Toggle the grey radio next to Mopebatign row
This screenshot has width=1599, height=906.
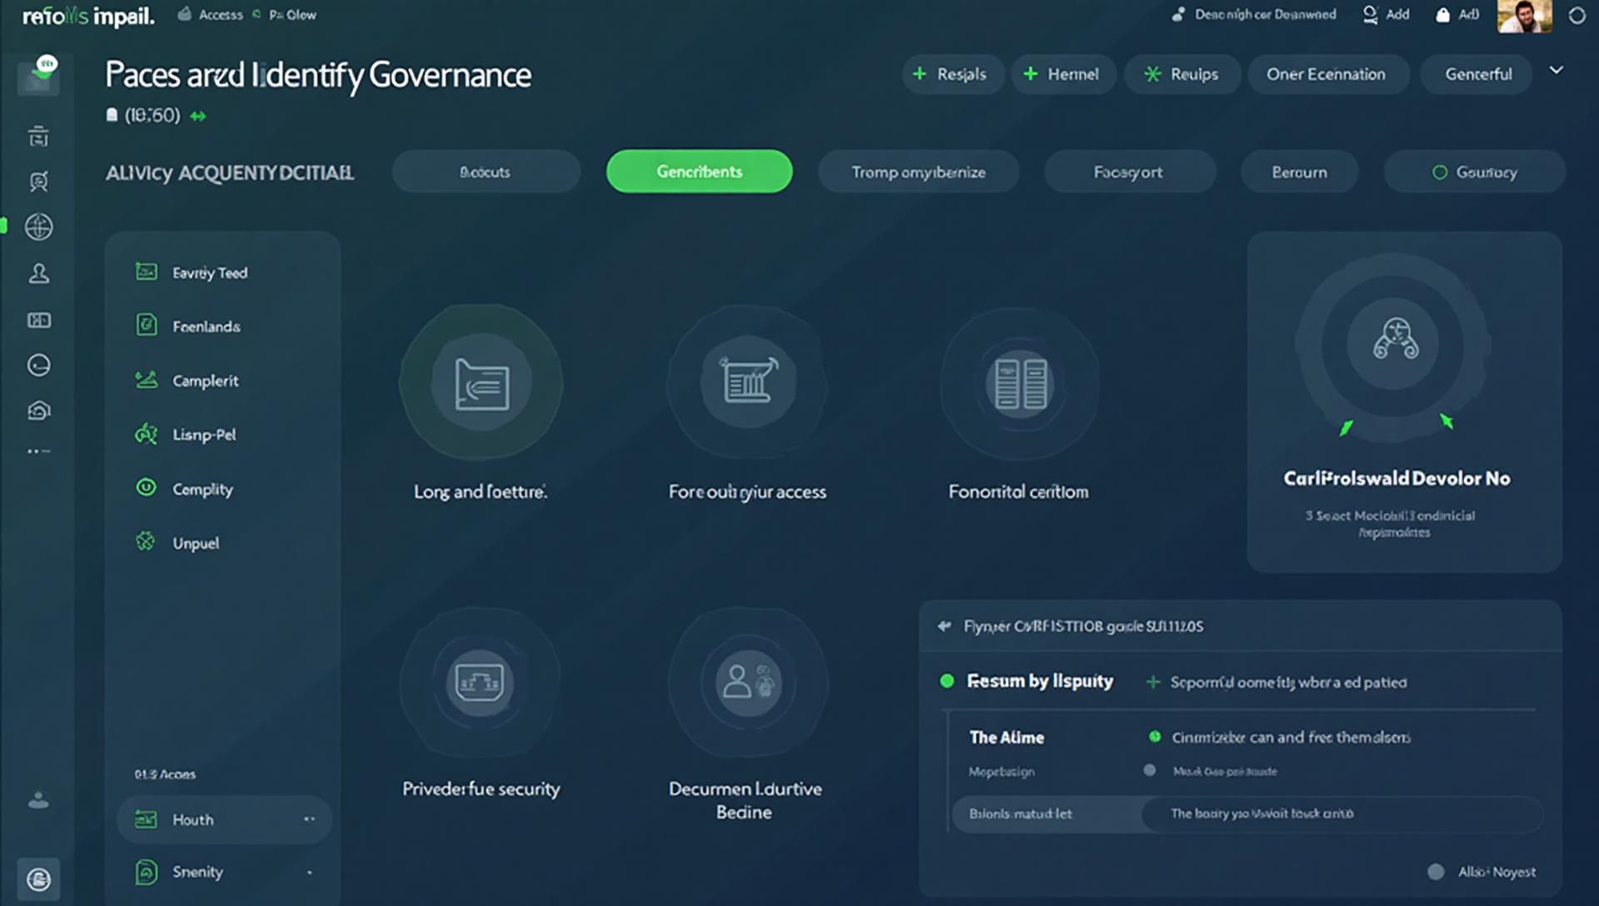[1149, 770]
